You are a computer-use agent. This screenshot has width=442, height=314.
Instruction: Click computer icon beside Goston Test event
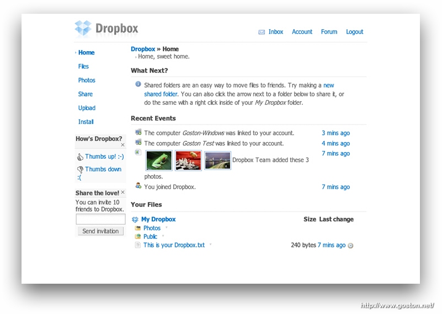click(138, 142)
